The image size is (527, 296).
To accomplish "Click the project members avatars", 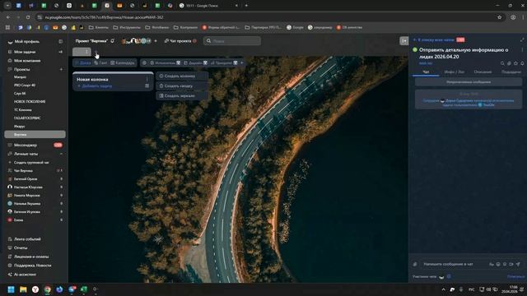I will point(136,41).
